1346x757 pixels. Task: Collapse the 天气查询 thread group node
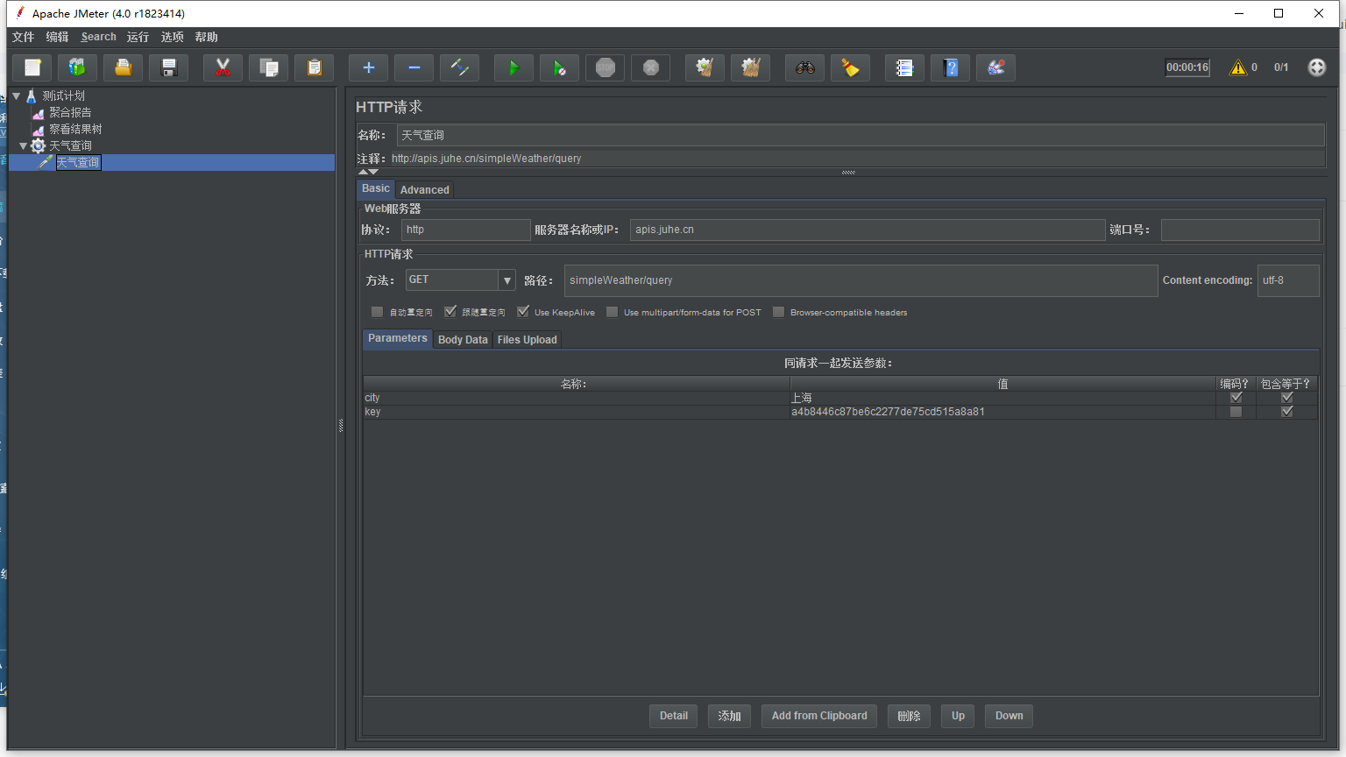[24, 145]
